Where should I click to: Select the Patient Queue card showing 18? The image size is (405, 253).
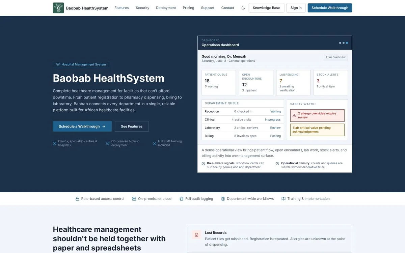coord(219,83)
